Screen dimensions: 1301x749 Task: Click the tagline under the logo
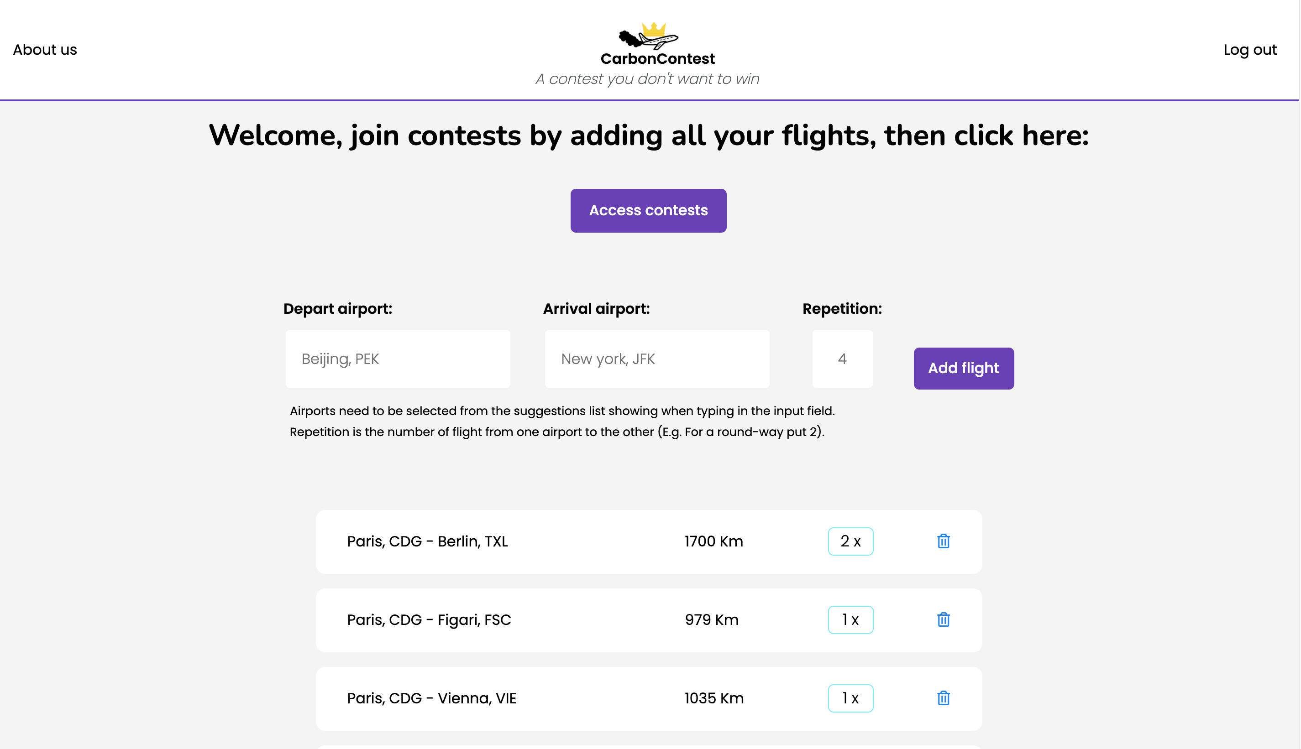(x=648, y=79)
